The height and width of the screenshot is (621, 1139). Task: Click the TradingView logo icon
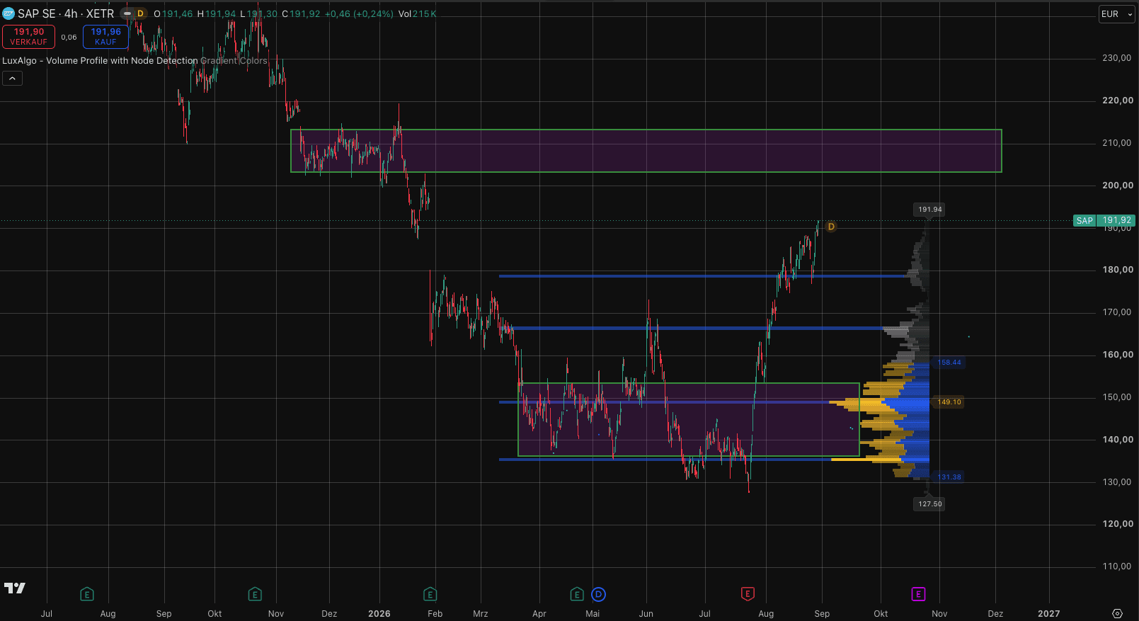pos(14,588)
